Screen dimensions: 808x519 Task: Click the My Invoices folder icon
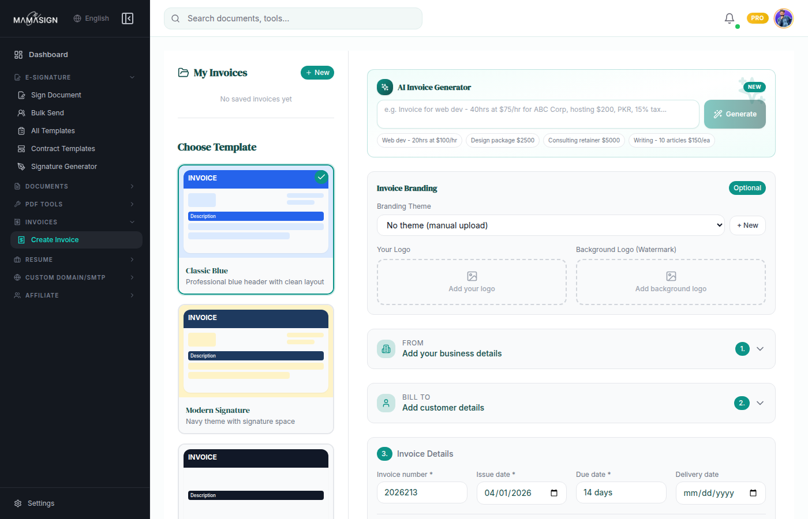[184, 73]
